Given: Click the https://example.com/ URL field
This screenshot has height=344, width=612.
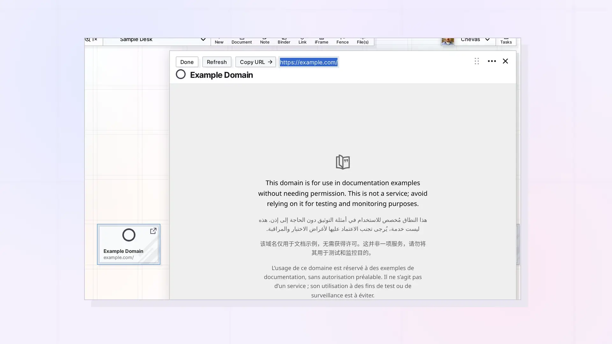Looking at the screenshot, I should point(309,62).
